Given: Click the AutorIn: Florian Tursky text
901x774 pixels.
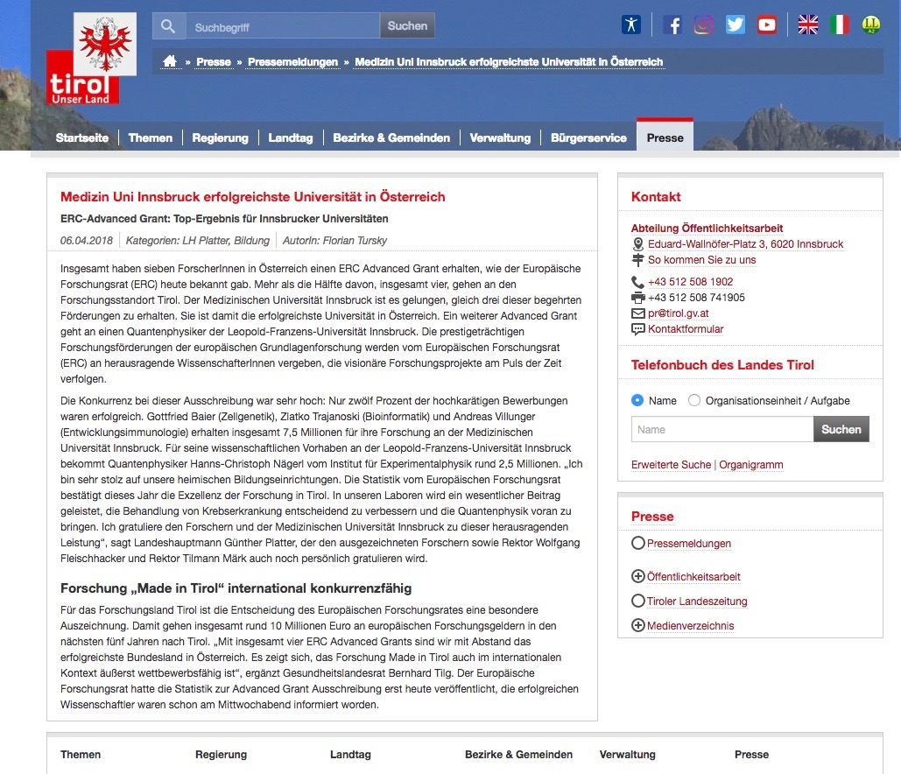Looking at the screenshot, I should click(x=334, y=240).
